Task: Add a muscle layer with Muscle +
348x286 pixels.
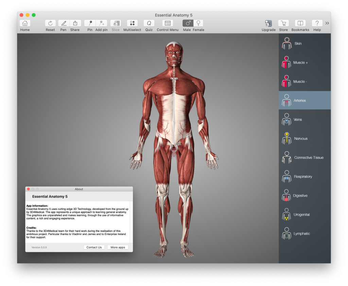Action: click(x=305, y=62)
